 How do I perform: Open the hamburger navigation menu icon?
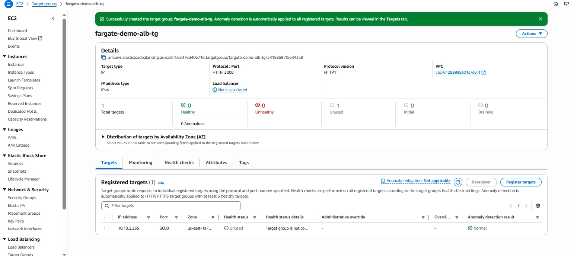tap(8, 4)
